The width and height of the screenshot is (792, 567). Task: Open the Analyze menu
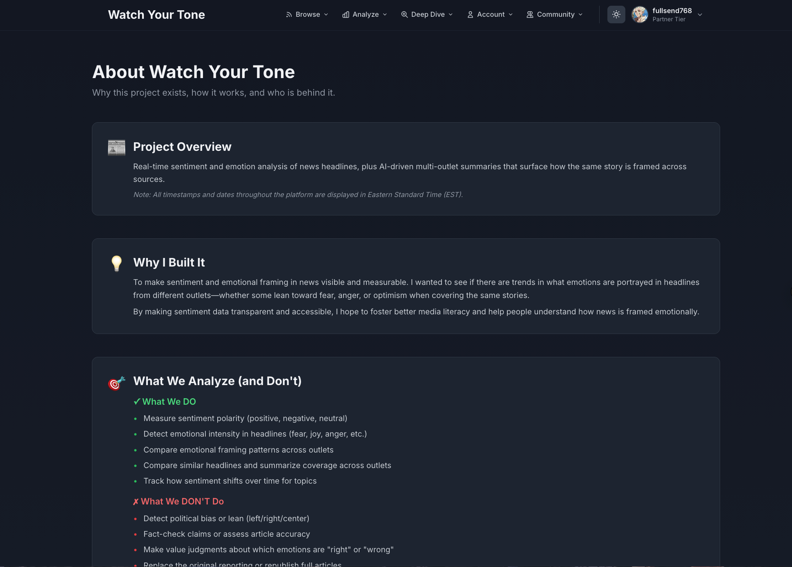(365, 14)
